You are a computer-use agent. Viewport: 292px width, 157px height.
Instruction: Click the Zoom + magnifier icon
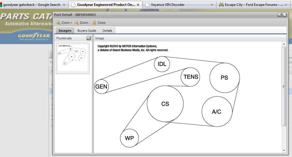58,23
